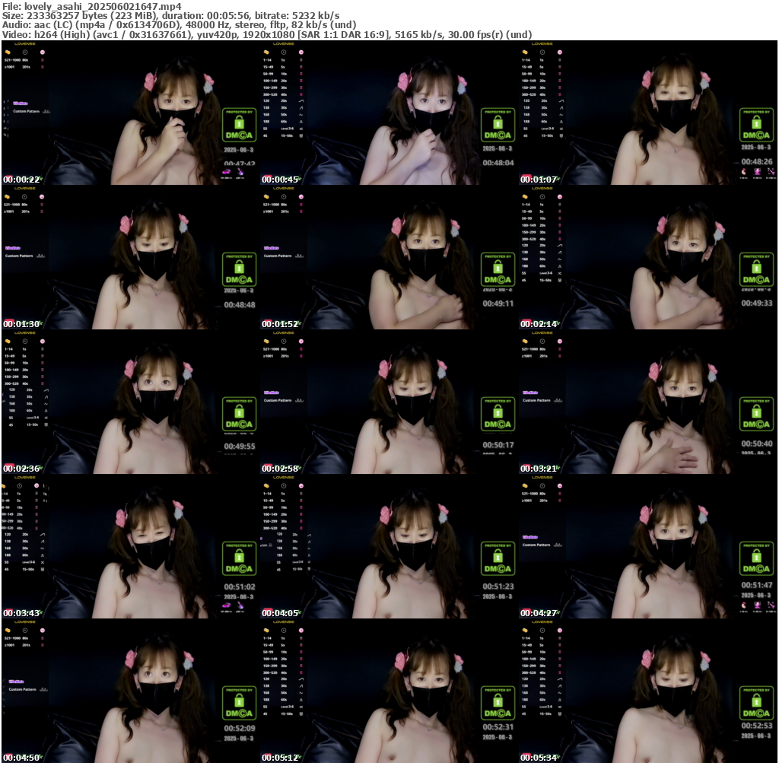
Task: Click the 00:00:22 timestamp label
Action: point(21,180)
